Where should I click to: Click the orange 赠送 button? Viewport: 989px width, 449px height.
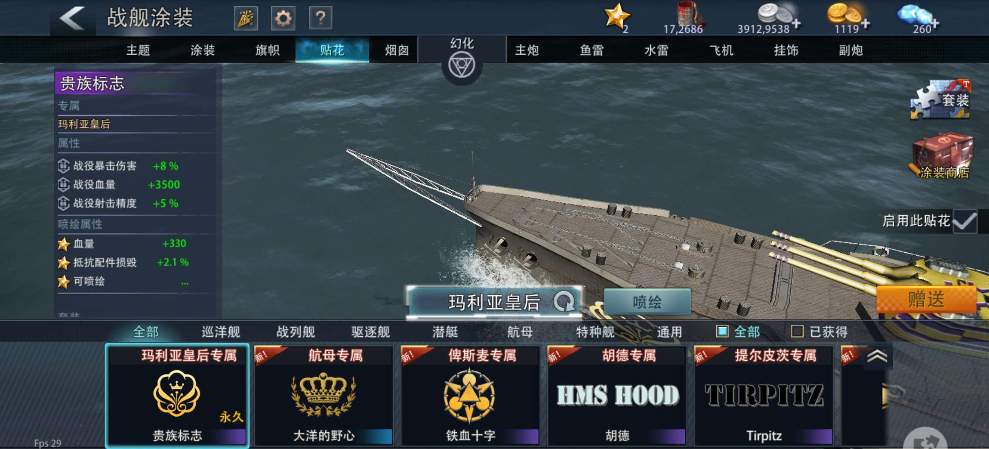(x=926, y=299)
